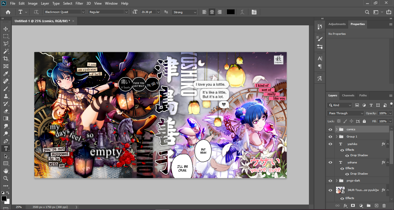This screenshot has width=394, height=210.
Task: Open anti-aliasing Strong dropdown
Action: [x=184, y=12]
